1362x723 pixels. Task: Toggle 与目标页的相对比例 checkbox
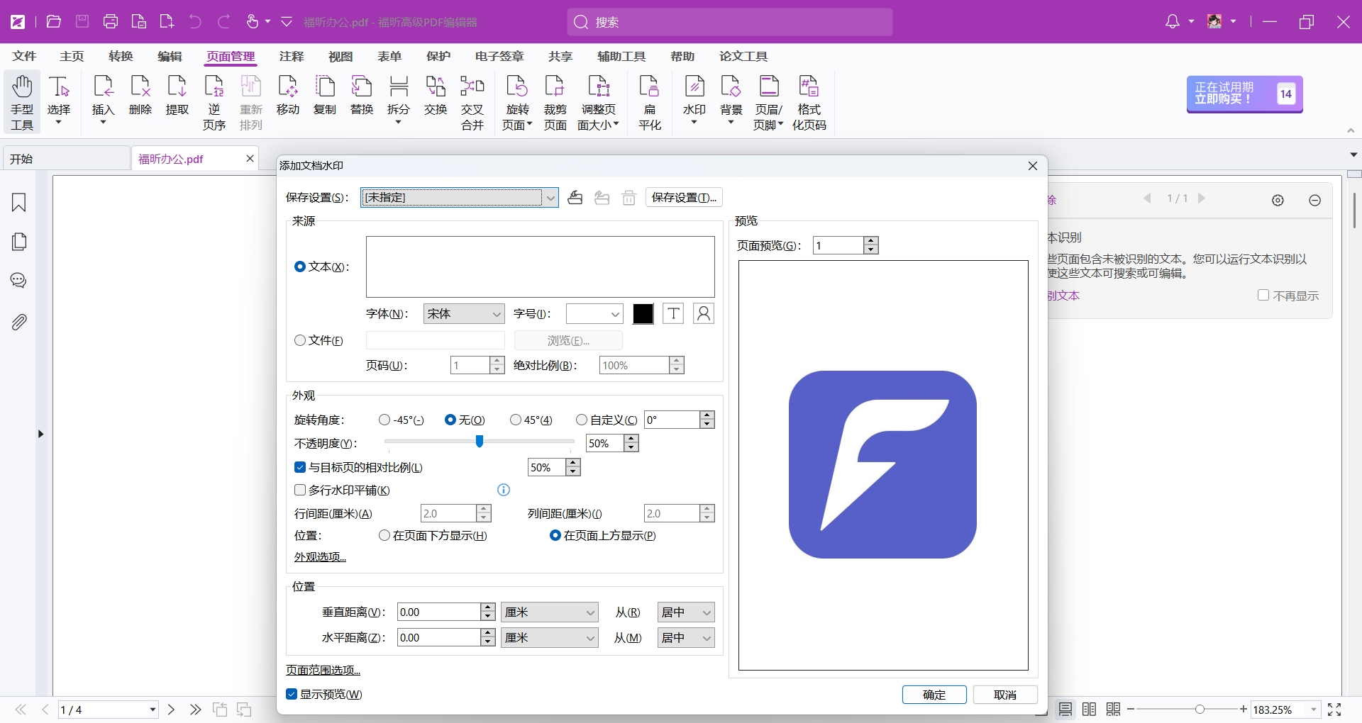[x=300, y=467]
